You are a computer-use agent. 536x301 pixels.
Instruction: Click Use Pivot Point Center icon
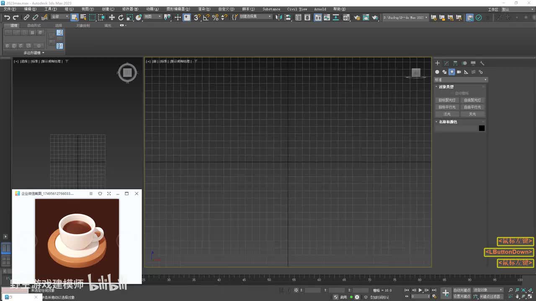point(167,17)
